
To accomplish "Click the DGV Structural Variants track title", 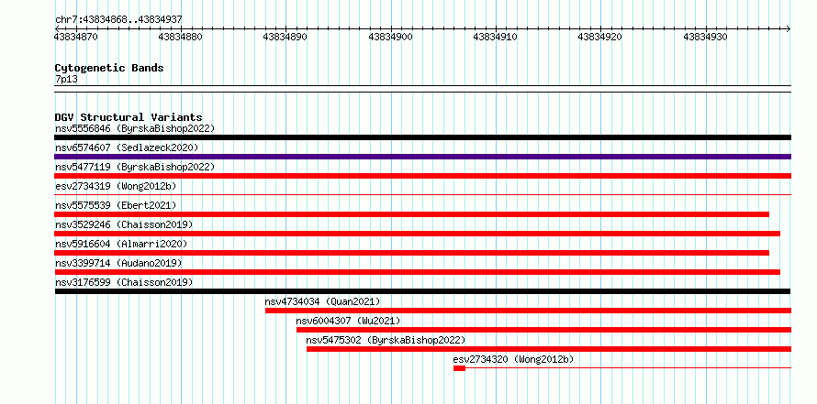I will pos(129,117).
